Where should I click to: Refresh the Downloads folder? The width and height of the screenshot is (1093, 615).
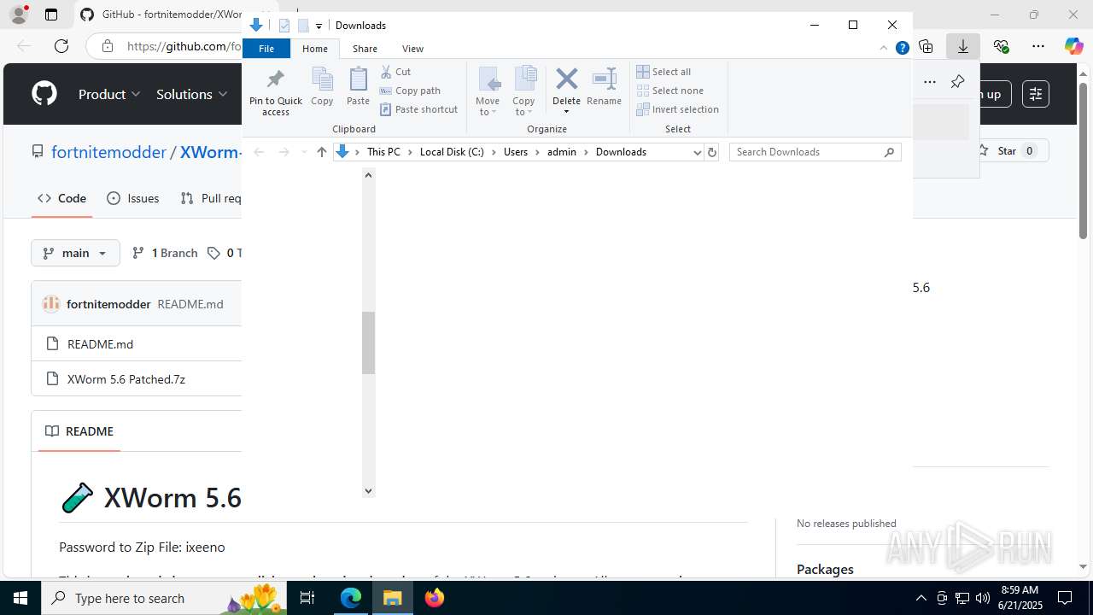[712, 152]
